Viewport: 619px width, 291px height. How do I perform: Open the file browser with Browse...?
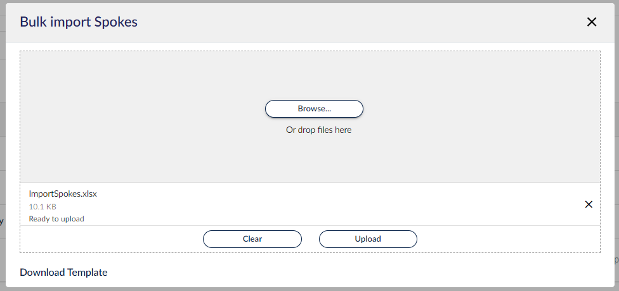pyautogui.click(x=314, y=109)
